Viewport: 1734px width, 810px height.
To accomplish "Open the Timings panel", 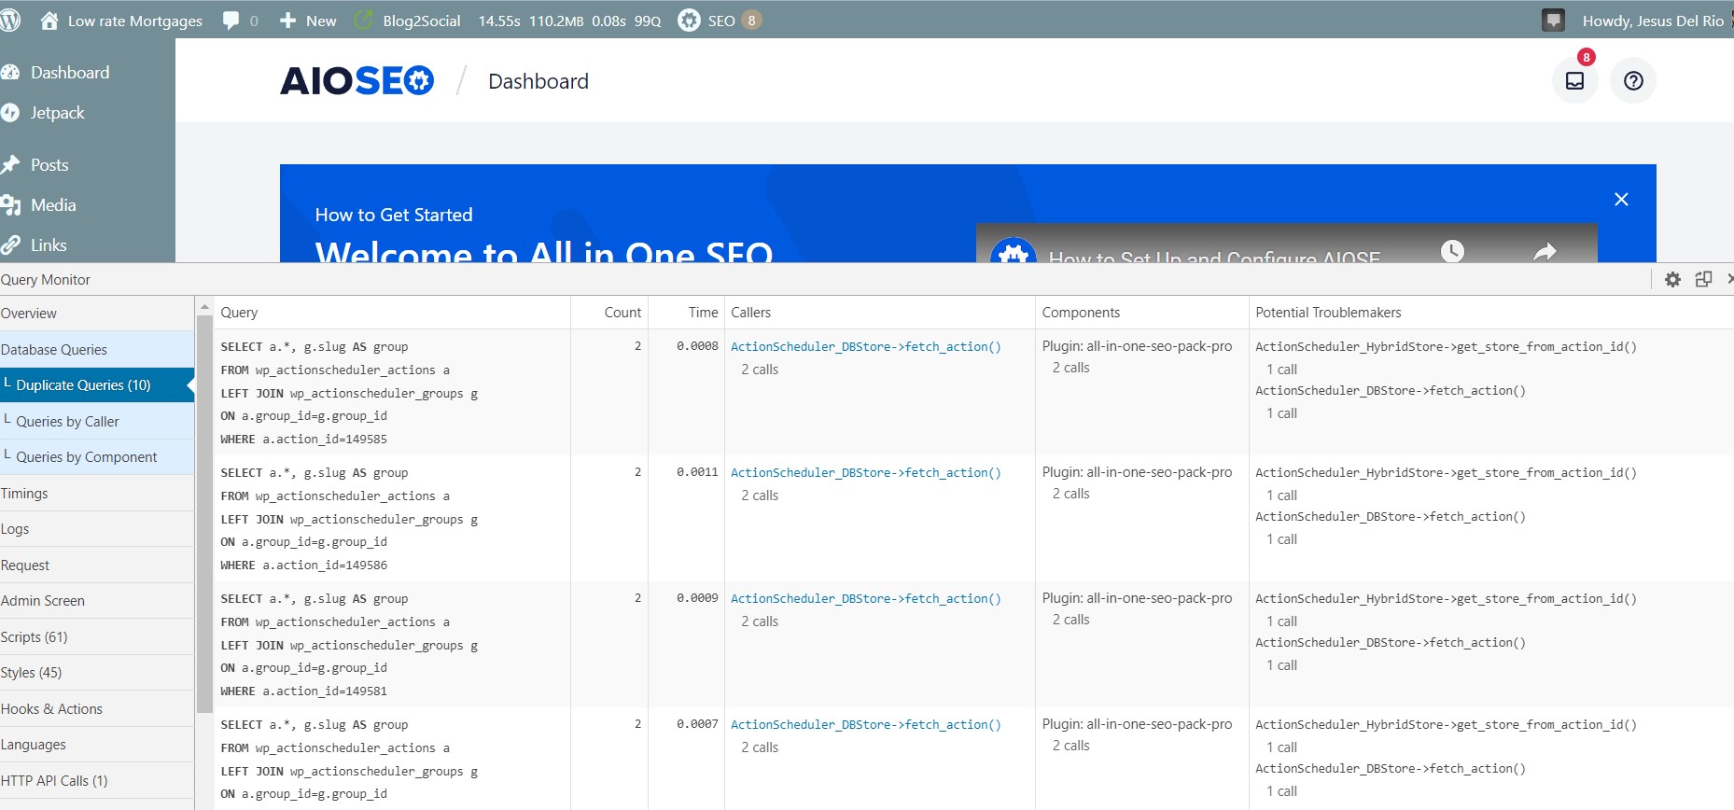I will coord(97,494).
